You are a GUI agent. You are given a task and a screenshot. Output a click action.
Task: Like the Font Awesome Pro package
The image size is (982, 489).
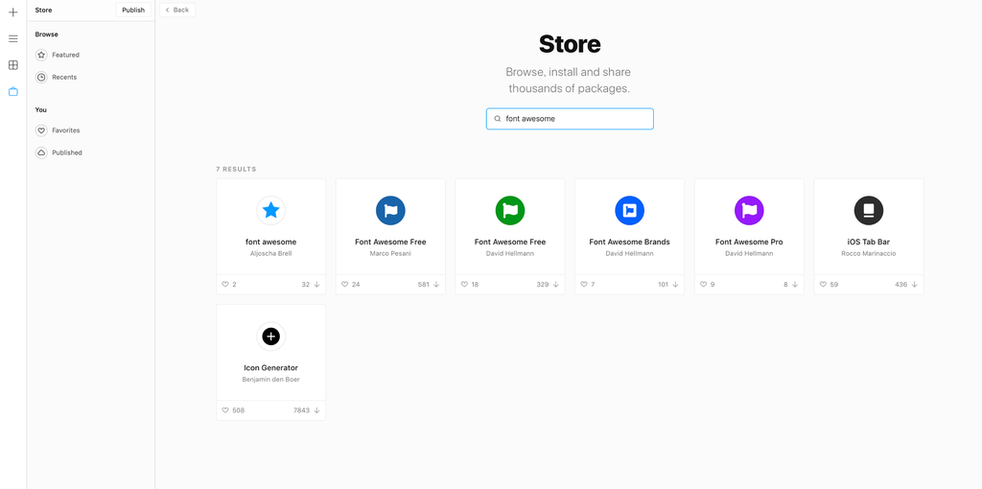(703, 284)
